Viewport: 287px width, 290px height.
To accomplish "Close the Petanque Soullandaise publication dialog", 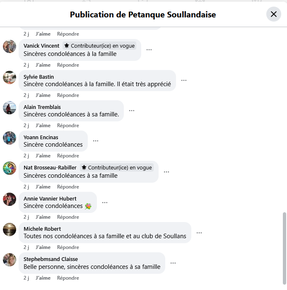I will point(273,14).
